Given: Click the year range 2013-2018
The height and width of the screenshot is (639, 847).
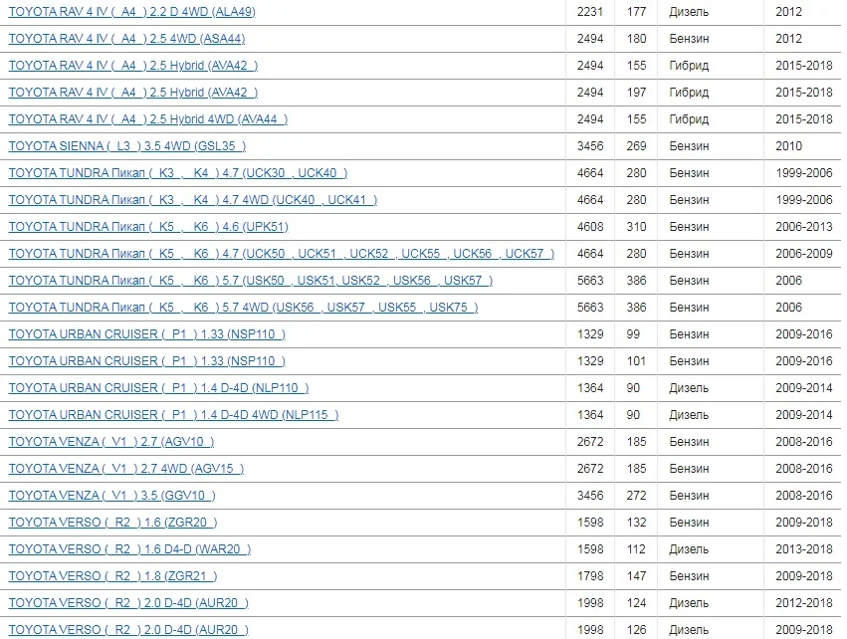Looking at the screenshot, I should coord(804,549).
